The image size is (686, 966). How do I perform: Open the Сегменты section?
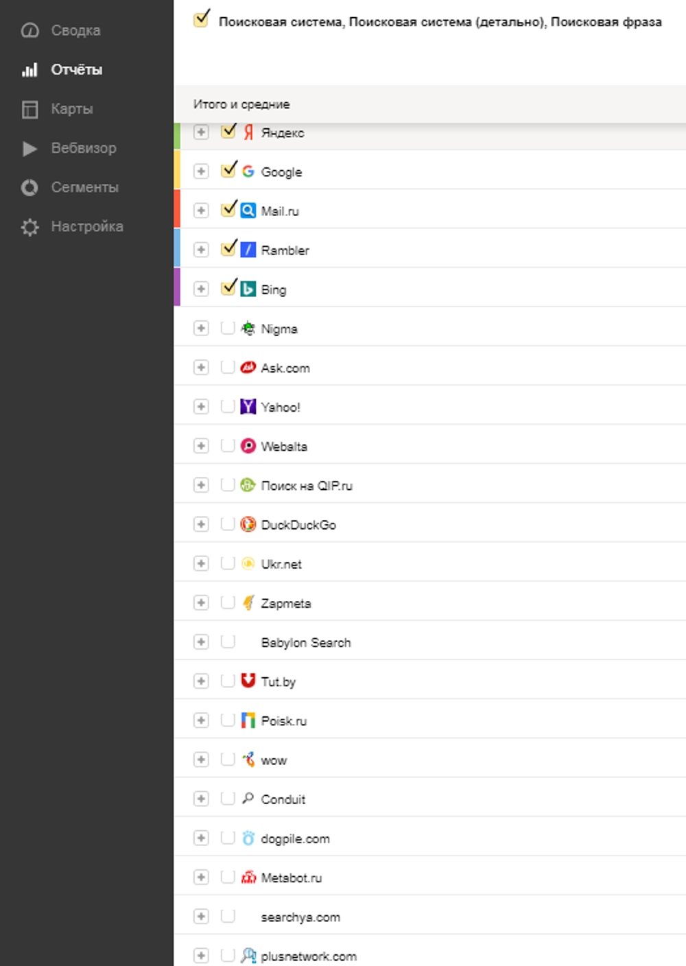pyautogui.click(x=85, y=187)
